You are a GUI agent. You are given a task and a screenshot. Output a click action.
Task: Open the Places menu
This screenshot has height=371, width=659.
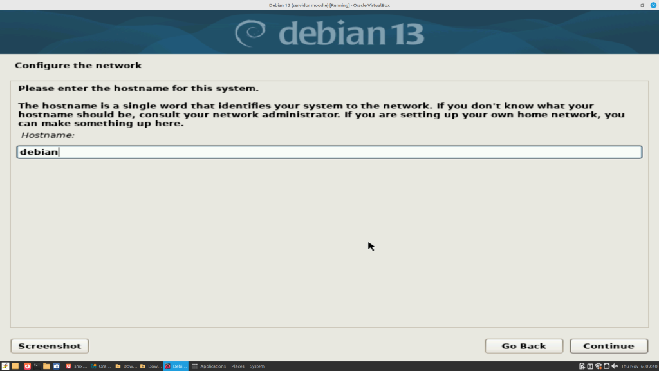[x=237, y=366]
